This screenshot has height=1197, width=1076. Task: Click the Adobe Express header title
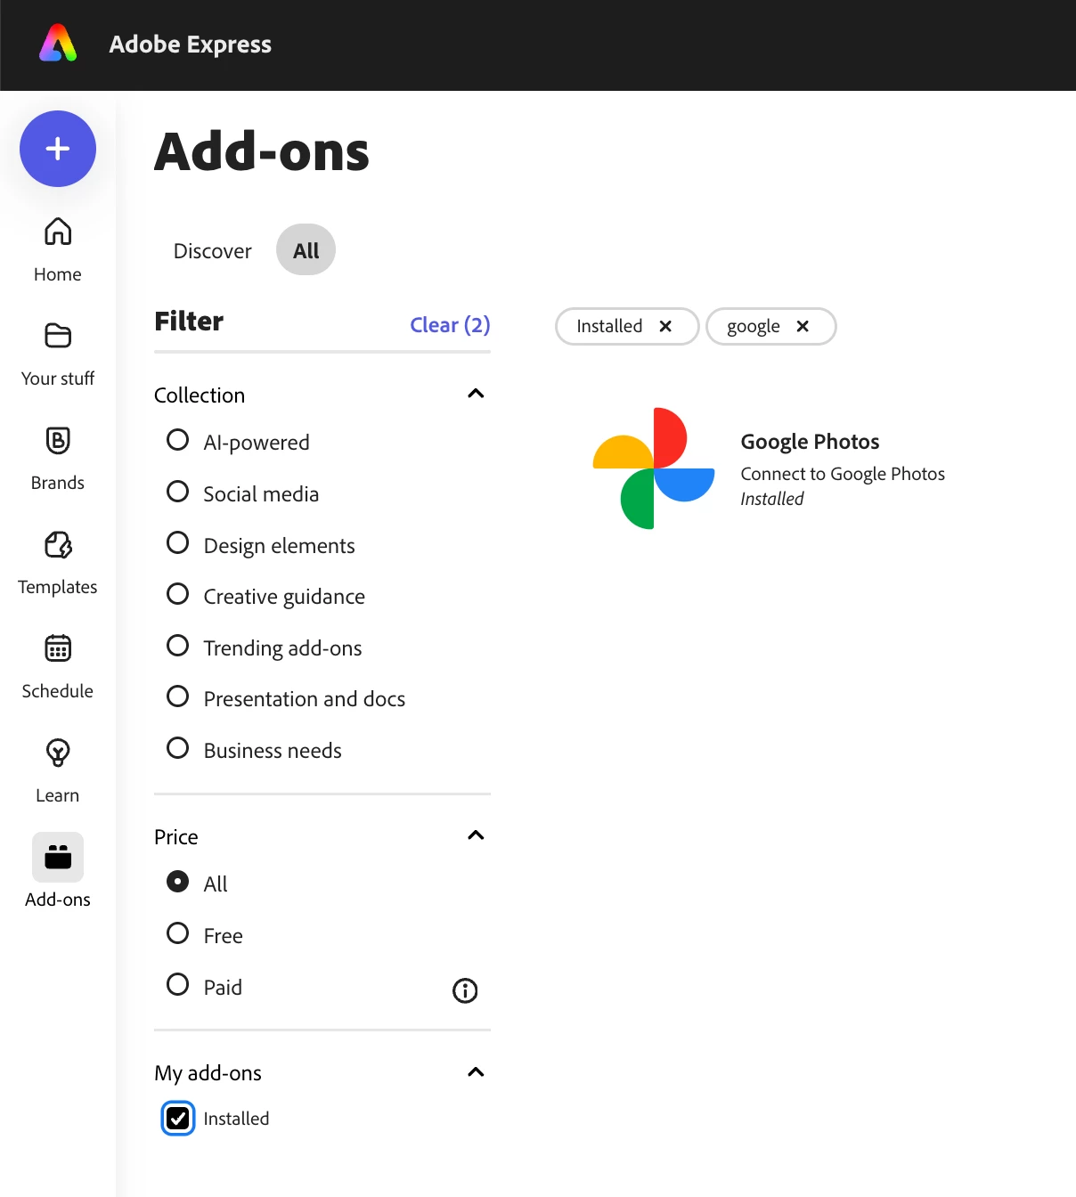tap(190, 45)
